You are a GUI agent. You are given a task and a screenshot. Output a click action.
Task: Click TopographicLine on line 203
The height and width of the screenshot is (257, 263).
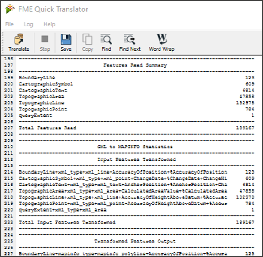point(41,103)
